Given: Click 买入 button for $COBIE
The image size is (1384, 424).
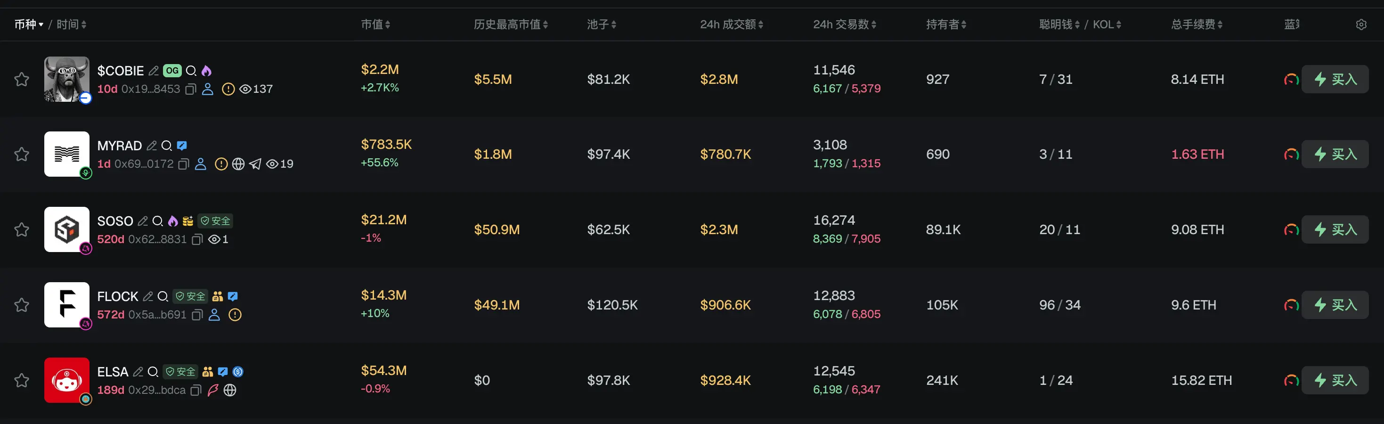Looking at the screenshot, I should pyautogui.click(x=1335, y=79).
